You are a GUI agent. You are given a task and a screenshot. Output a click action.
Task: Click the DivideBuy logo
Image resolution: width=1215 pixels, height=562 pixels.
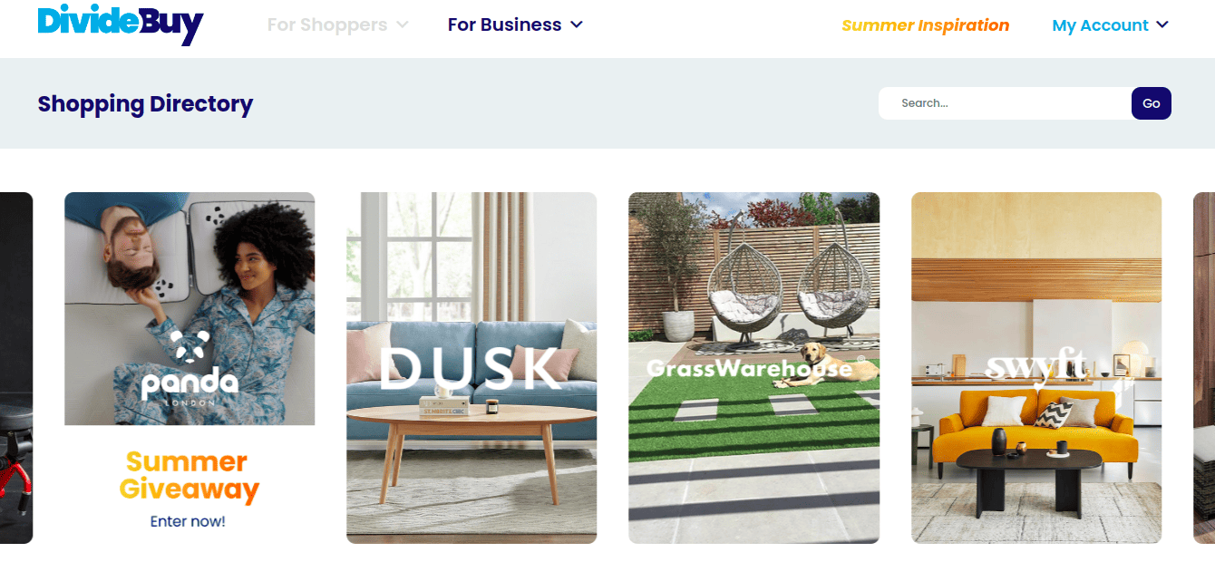tap(121, 24)
